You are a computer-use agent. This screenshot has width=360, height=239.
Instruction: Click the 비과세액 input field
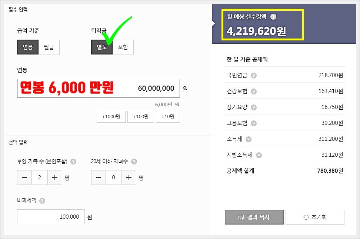(x=51, y=217)
